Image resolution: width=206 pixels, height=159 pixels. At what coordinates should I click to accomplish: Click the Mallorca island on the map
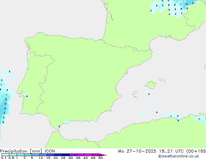[x=150, y=85]
